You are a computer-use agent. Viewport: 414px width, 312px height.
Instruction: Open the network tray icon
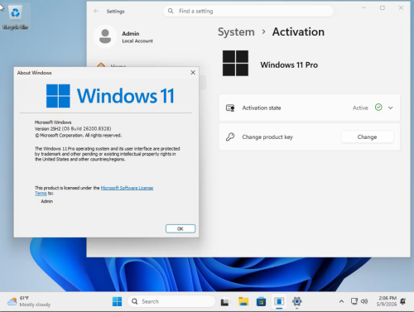(x=354, y=301)
